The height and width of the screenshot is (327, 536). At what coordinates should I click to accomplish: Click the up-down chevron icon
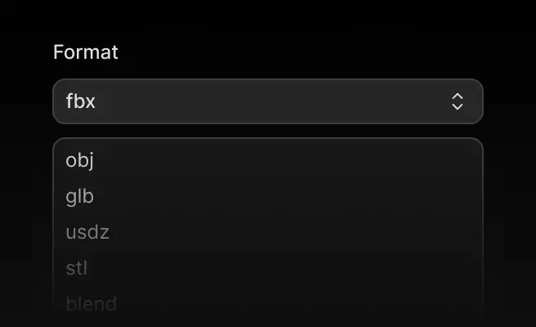tap(458, 101)
